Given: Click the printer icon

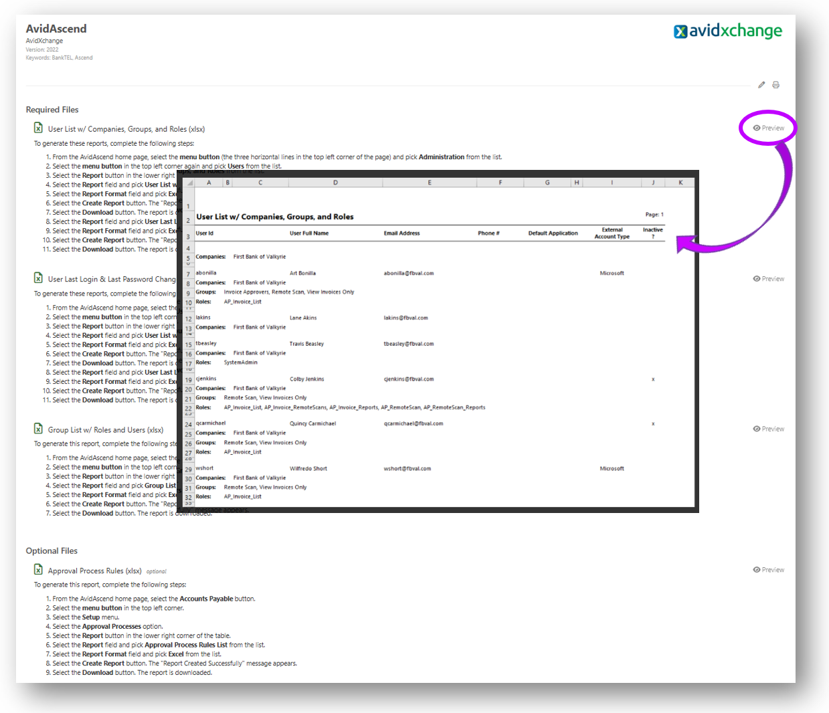Looking at the screenshot, I should click(776, 85).
